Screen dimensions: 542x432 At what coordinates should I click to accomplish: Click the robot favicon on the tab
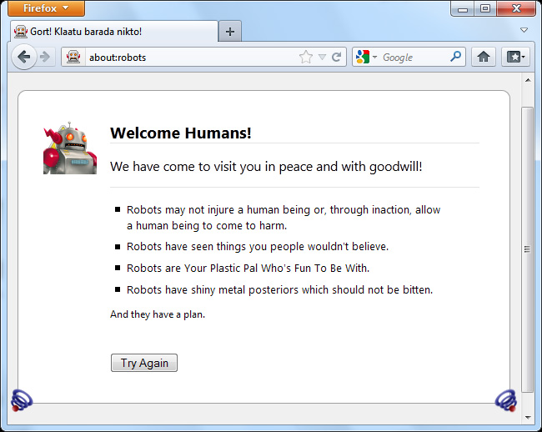(21, 32)
